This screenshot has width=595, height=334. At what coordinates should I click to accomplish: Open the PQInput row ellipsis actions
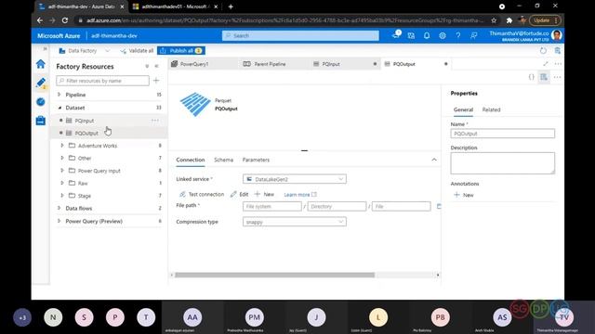tap(155, 121)
